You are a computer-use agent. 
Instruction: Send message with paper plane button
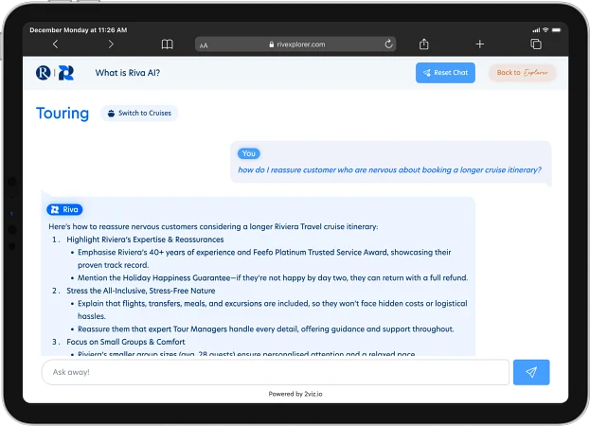[x=530, y=372]
